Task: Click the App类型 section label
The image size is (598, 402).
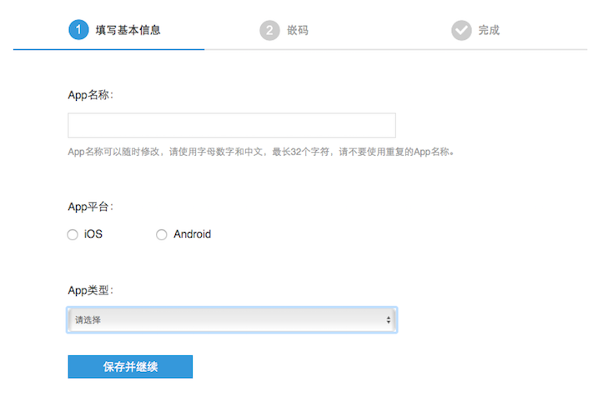Action: [90, 290]
